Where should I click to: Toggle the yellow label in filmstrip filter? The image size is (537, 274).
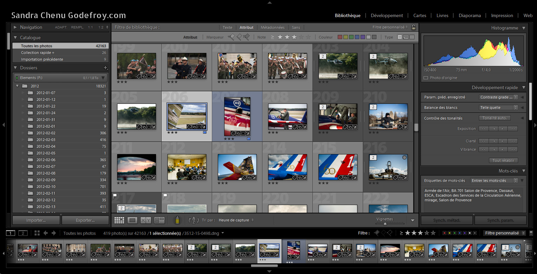[x=449, y=233]
